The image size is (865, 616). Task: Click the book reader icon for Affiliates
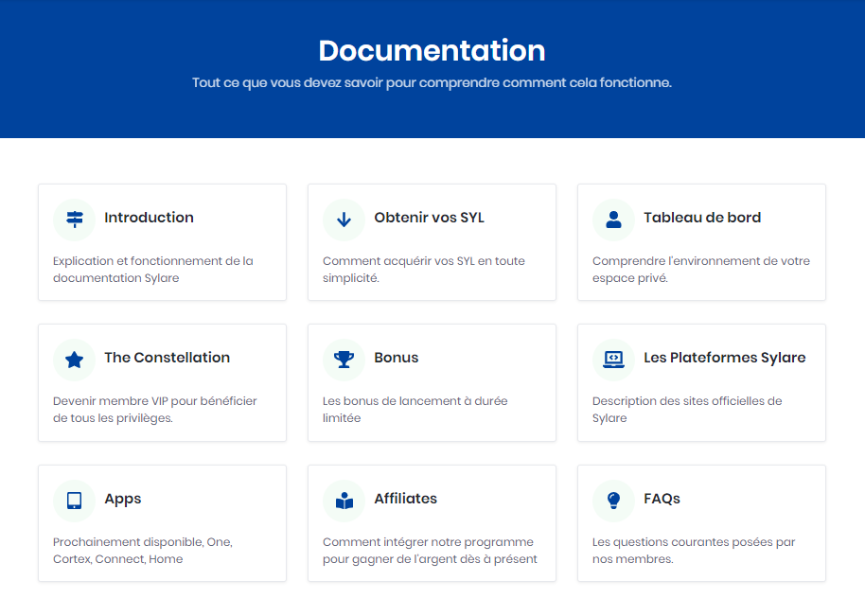coord(344,501)
